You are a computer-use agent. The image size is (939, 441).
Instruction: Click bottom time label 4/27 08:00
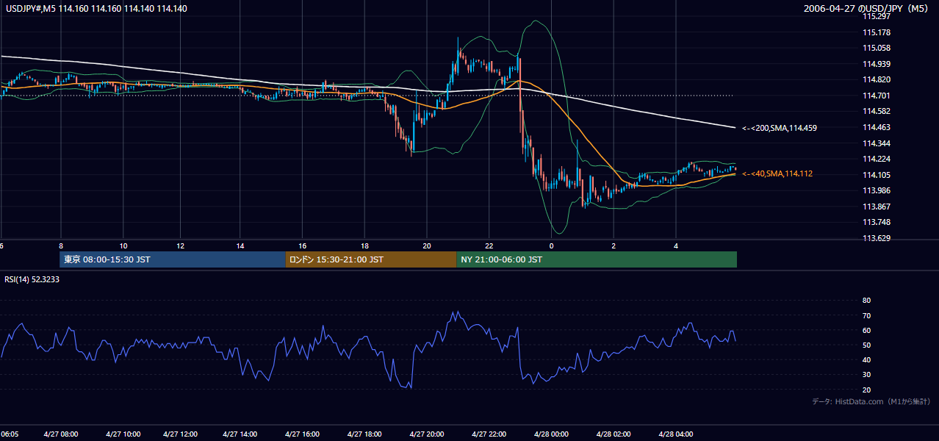pos(61,434)
